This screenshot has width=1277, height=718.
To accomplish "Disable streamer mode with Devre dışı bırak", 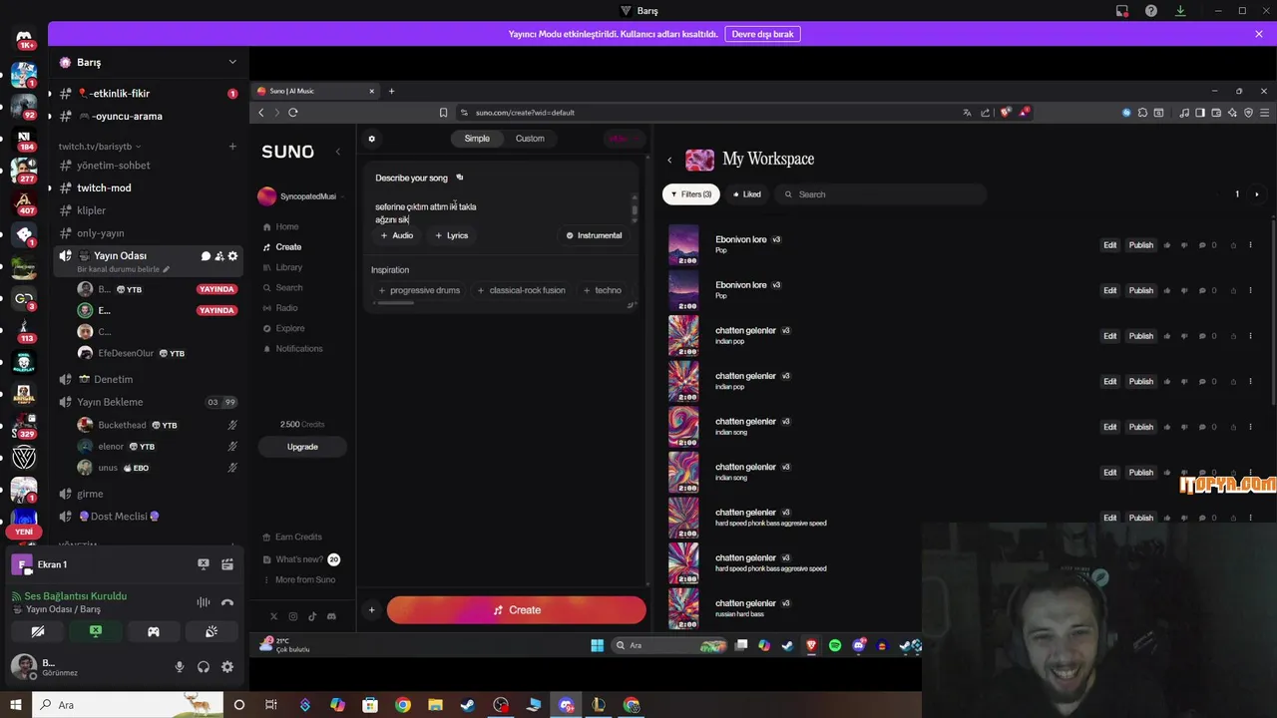I will pyautogui.click(x=763, y=34).
